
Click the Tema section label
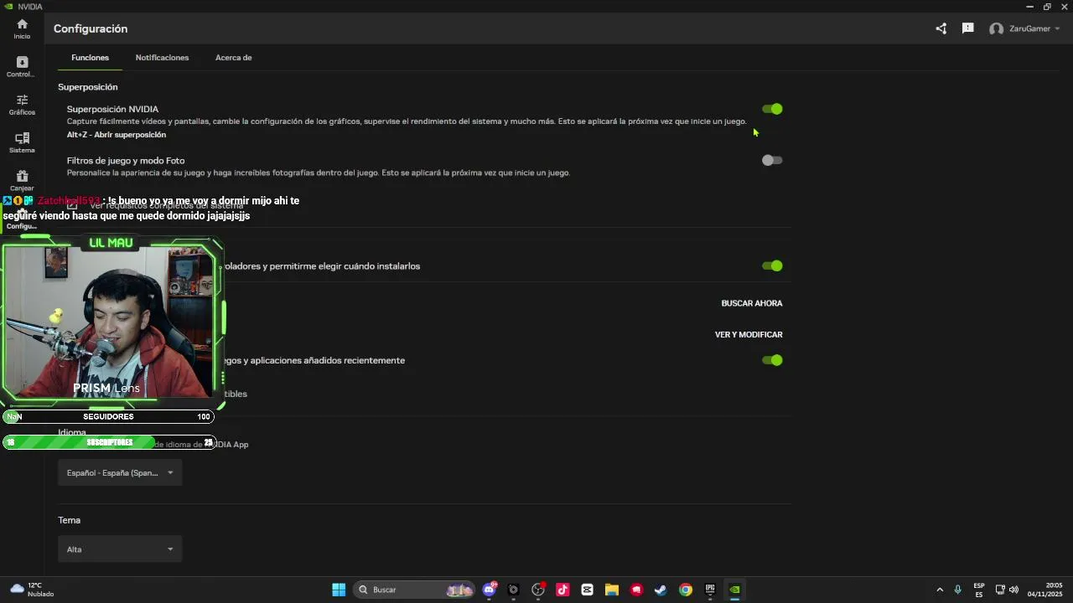[x=69, y=520]
